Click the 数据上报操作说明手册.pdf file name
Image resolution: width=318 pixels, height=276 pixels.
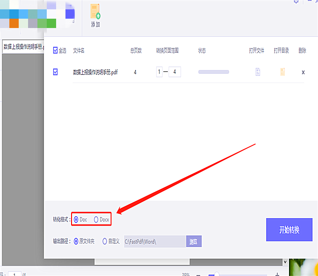click(95, 72)
